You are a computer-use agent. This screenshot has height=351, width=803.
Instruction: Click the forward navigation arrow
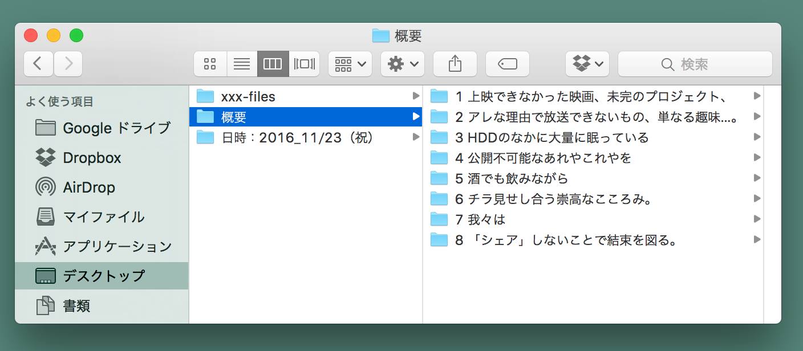(67, 64)
